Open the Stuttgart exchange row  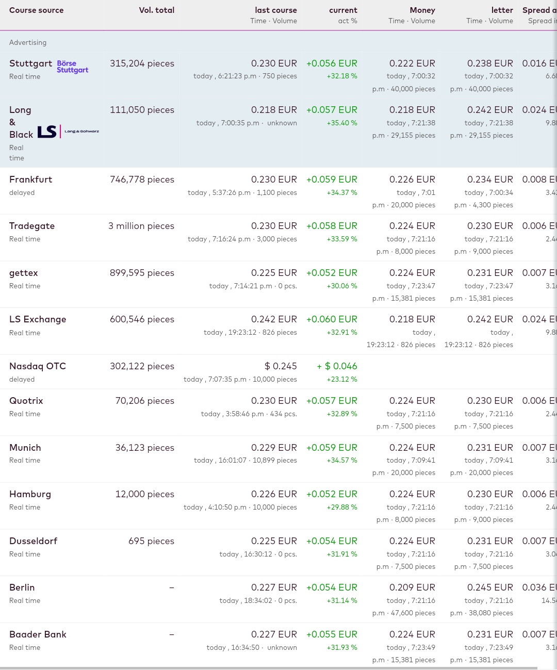click(30, 63)
